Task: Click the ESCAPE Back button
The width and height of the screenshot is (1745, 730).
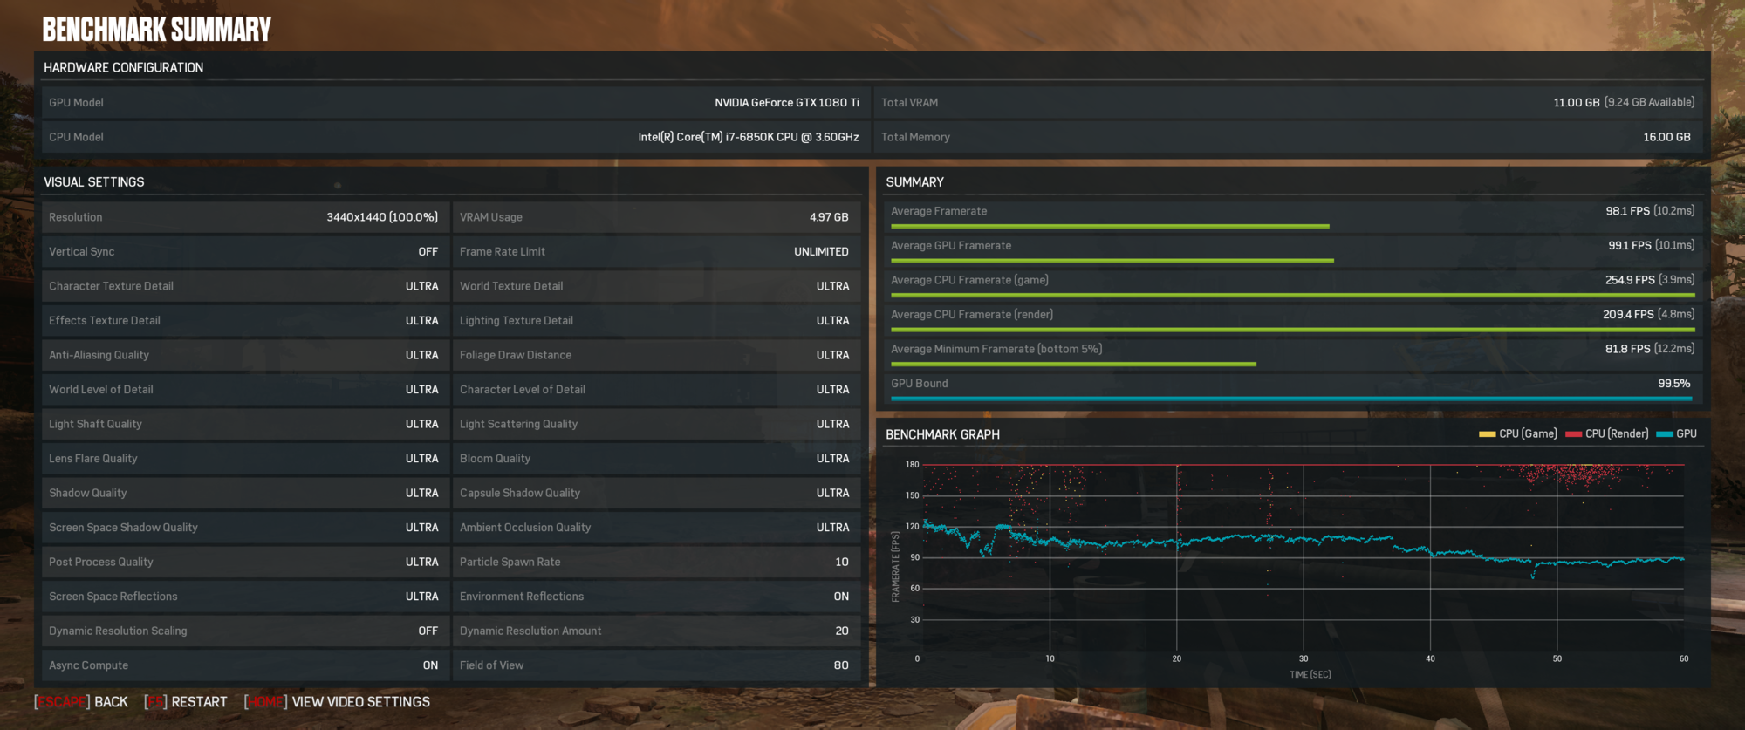Action: [x=81, y=702]
